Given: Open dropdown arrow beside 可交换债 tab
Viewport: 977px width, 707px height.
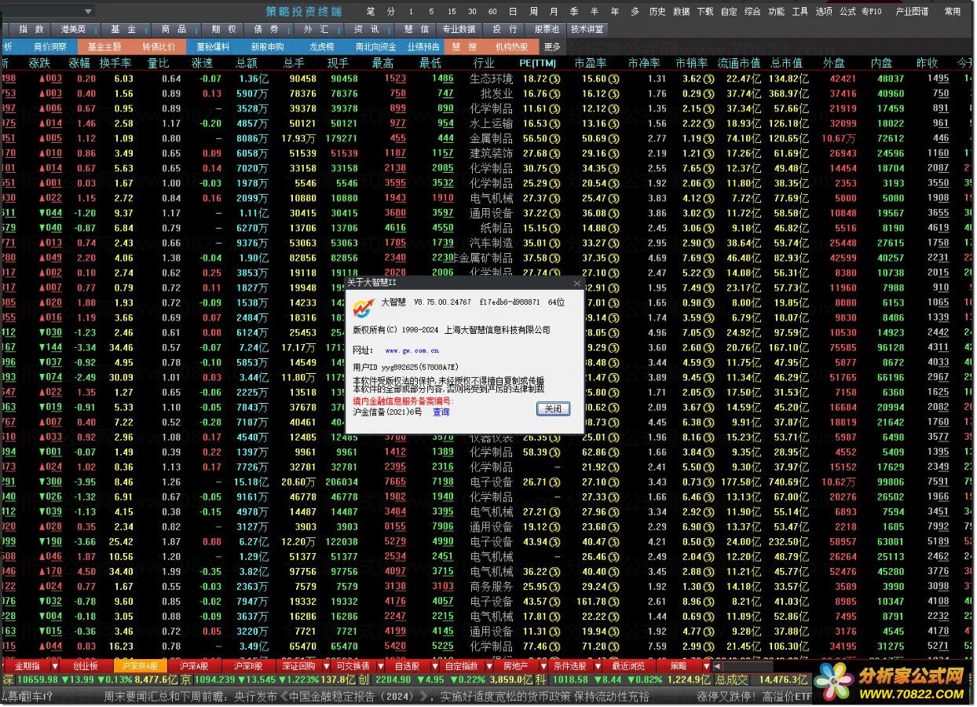Looking at the screenshot, I should click(x=379, y=666).
